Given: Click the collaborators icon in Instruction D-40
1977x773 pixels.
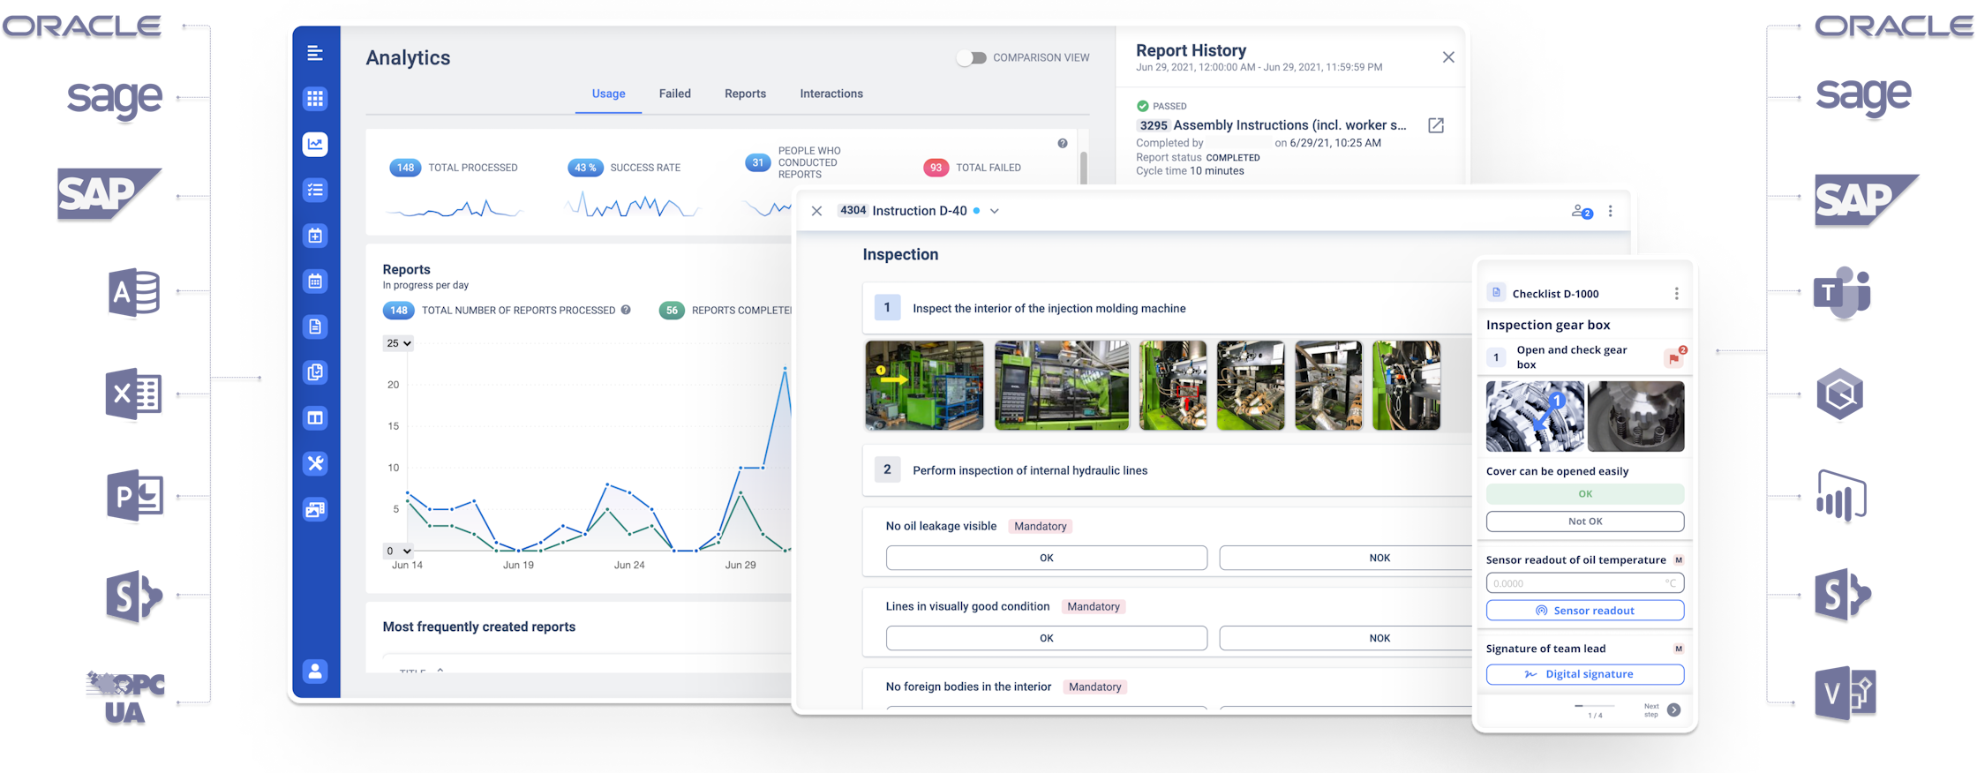Looking at the screenshot, I should [1582, 212].
